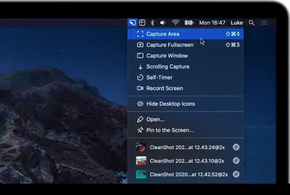The width and height of the screenshot is (290, 195).
Task: Click the video camera icon beside Record Screen
Action: click(140, 88)
